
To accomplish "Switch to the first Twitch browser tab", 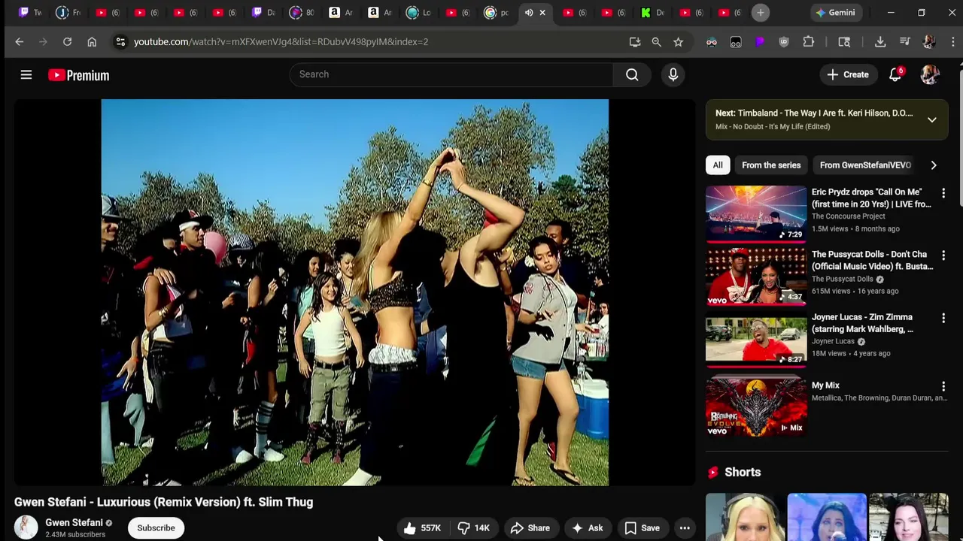I will tap(31, 13).
